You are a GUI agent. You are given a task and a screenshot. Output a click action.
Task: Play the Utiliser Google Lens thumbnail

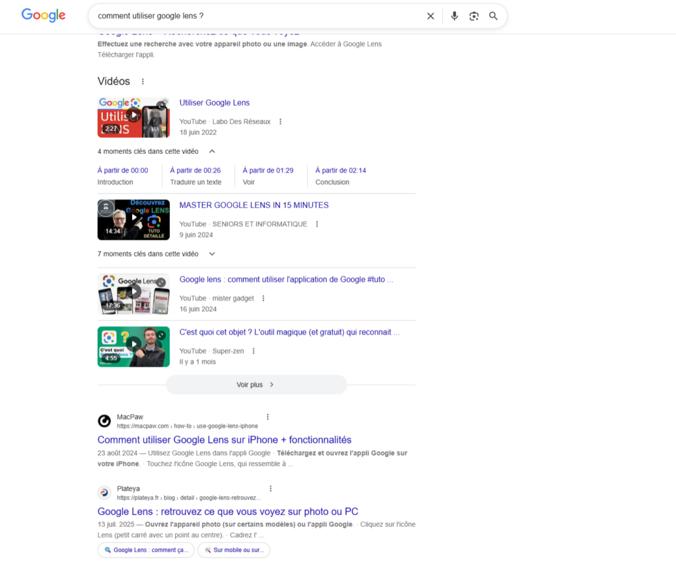(x=133, y=118)
